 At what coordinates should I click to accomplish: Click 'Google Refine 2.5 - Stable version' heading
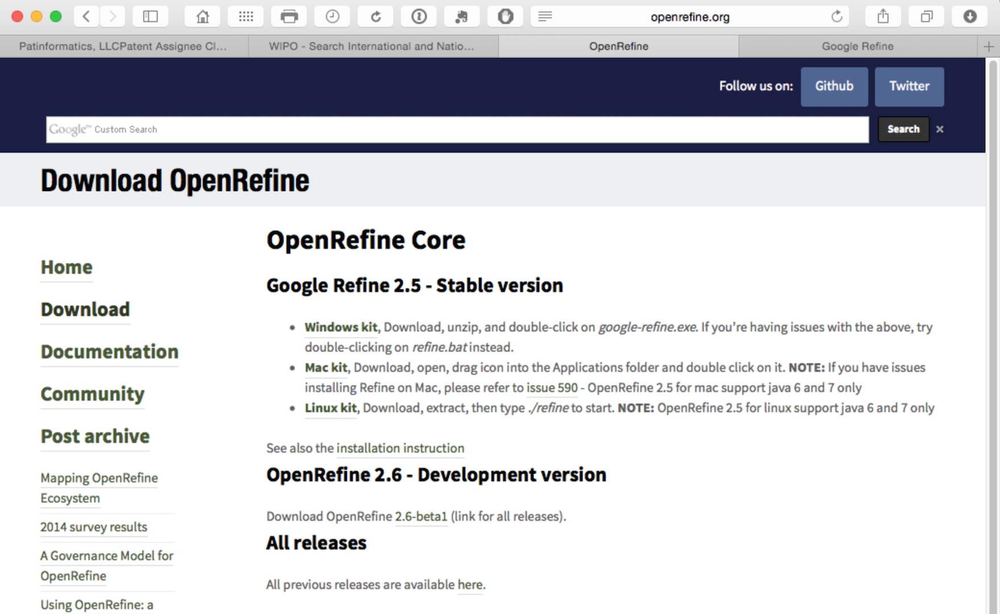pyautogui.click(x=415, y=285)
